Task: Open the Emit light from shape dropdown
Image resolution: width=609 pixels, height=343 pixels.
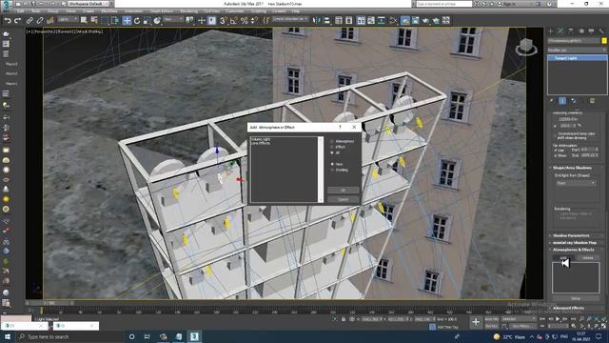Action: (x=576, y=183)
